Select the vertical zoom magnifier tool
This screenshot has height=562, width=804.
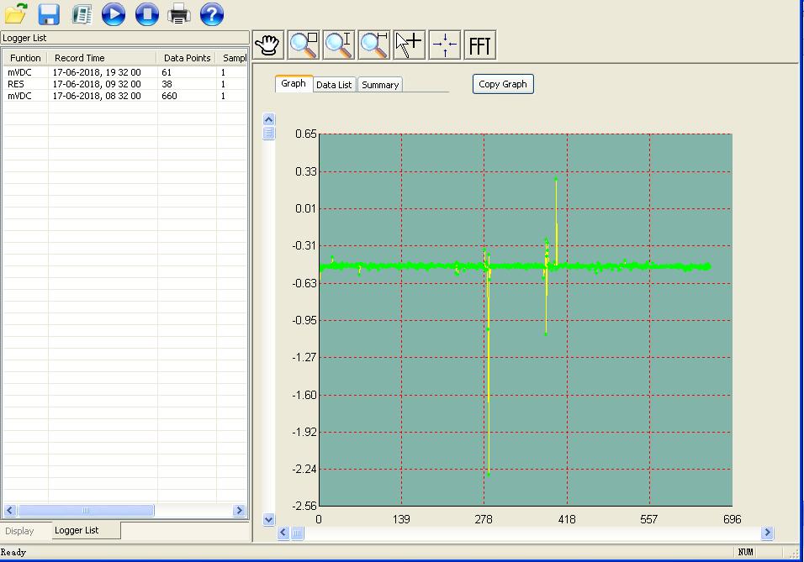(x=339, y=45)
